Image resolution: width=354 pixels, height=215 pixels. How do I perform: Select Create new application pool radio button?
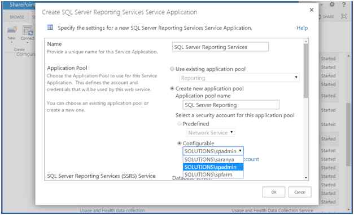click(x=172, y=88)
